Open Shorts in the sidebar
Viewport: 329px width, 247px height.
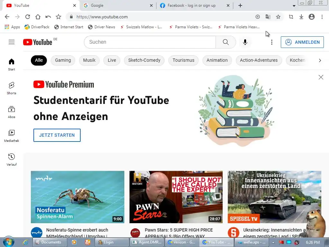(12, 88)
